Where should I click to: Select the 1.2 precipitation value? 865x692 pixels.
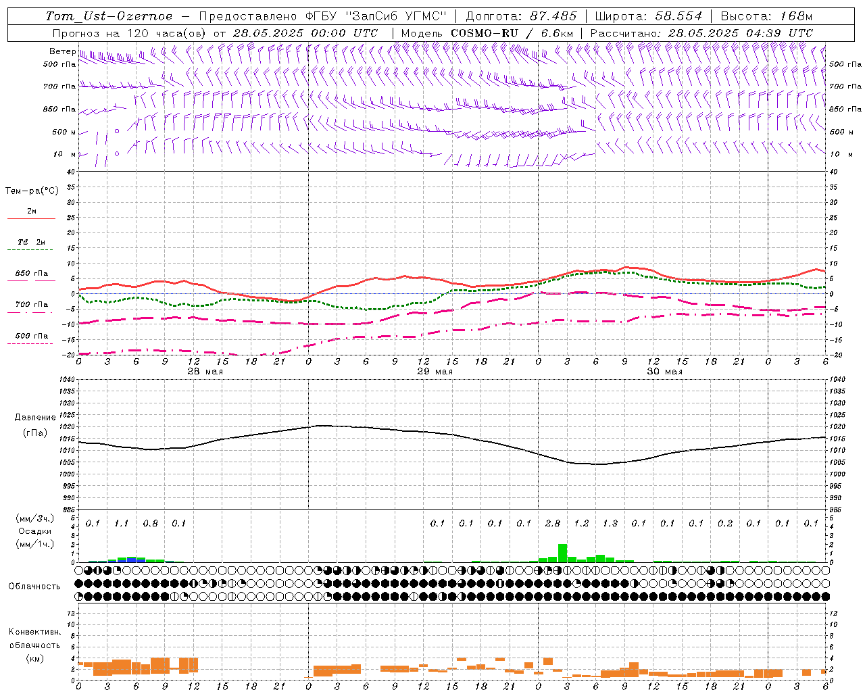point(581,523)
